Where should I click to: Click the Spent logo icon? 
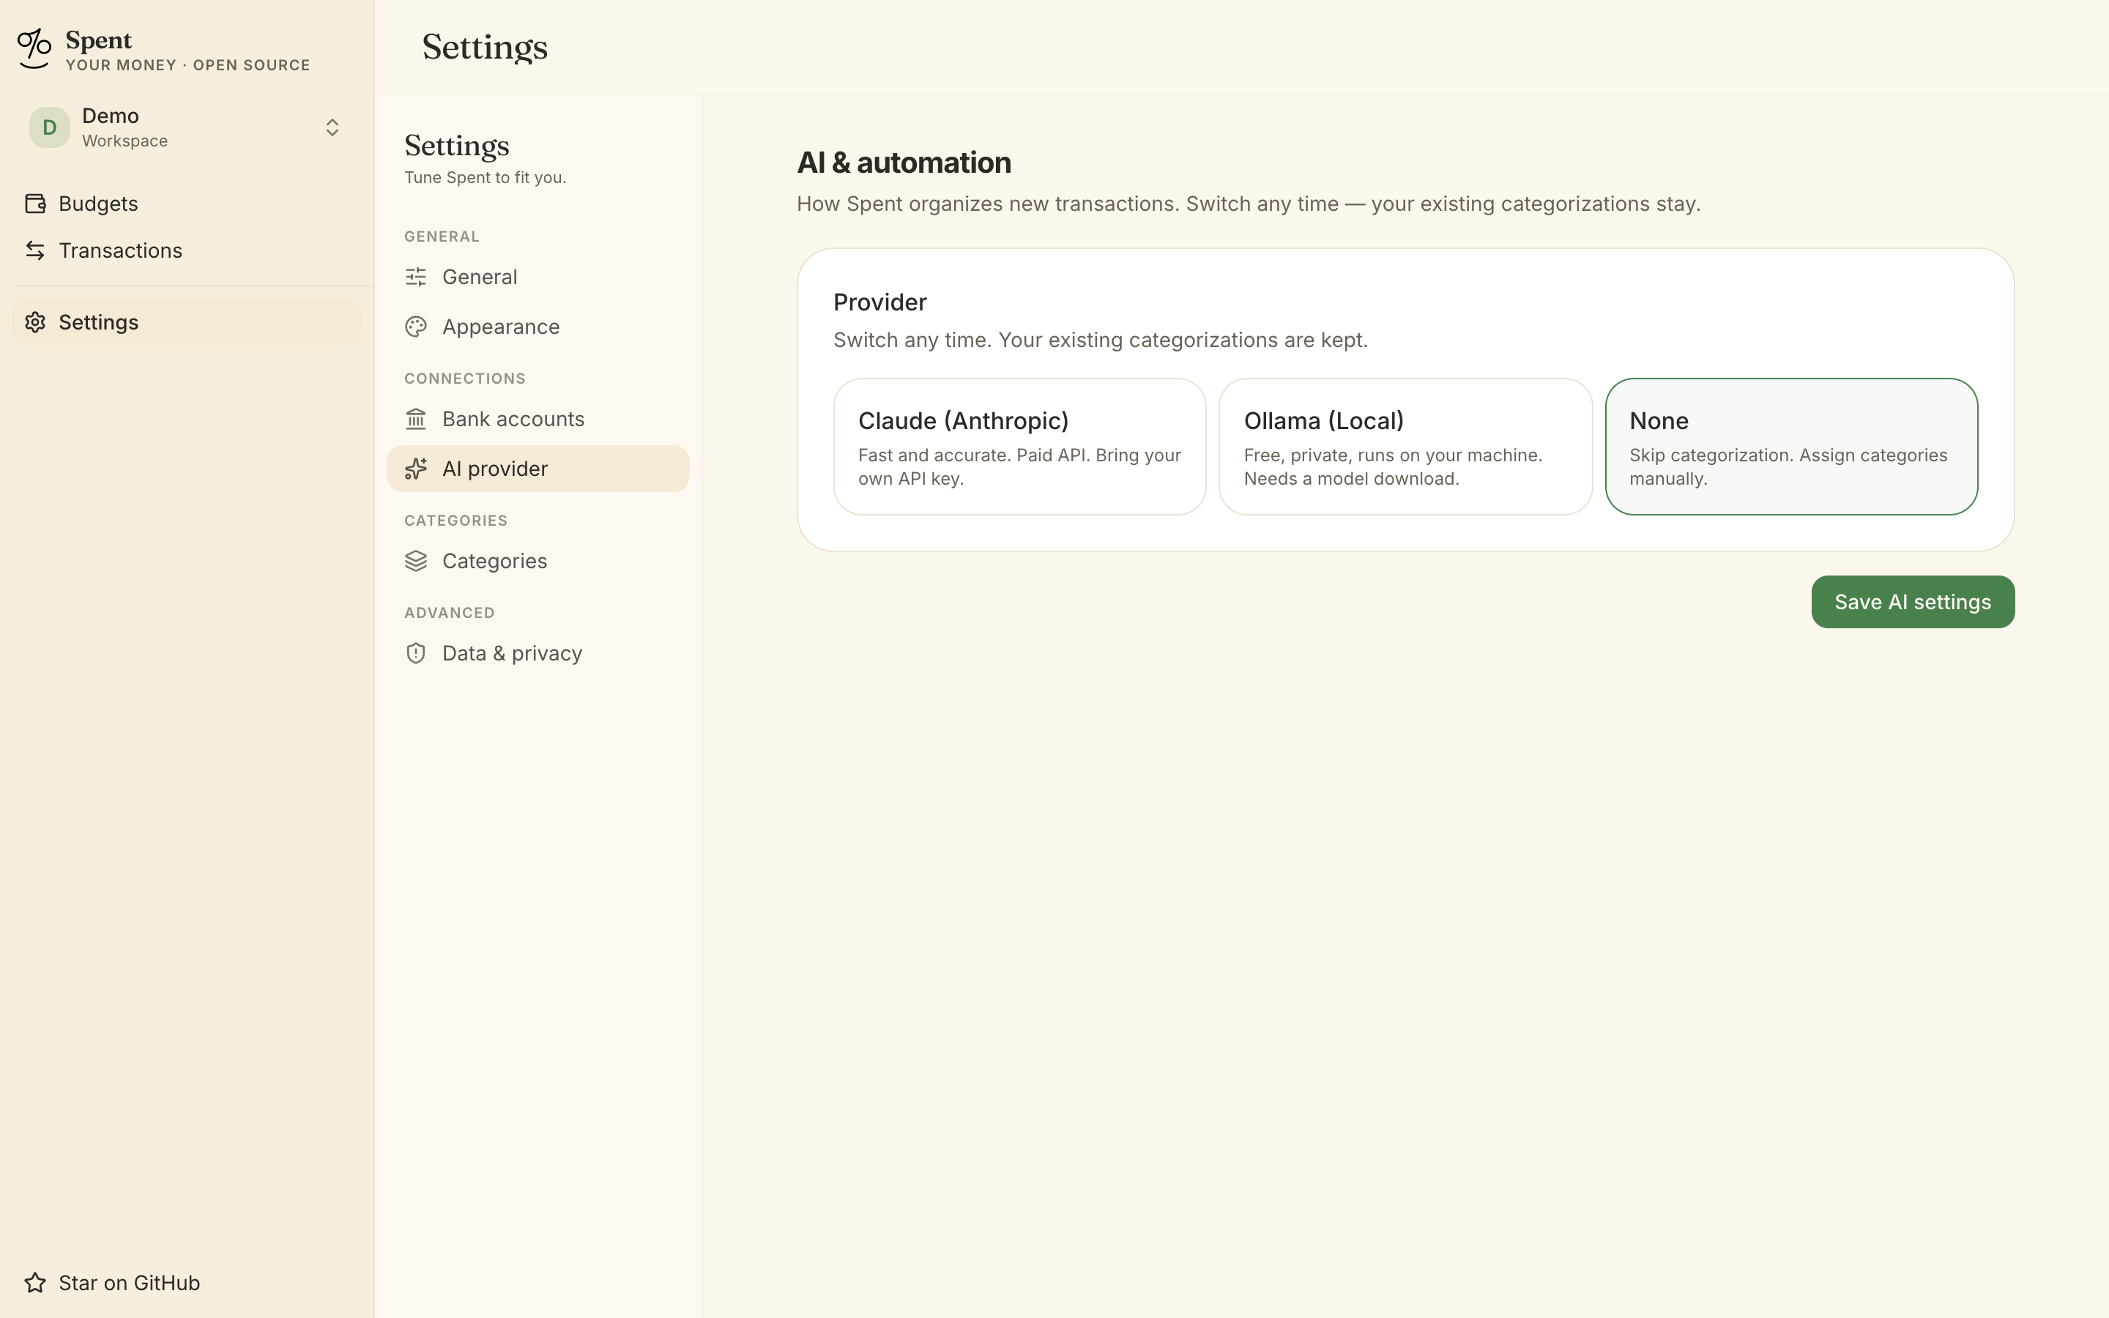tap(35, 49)
